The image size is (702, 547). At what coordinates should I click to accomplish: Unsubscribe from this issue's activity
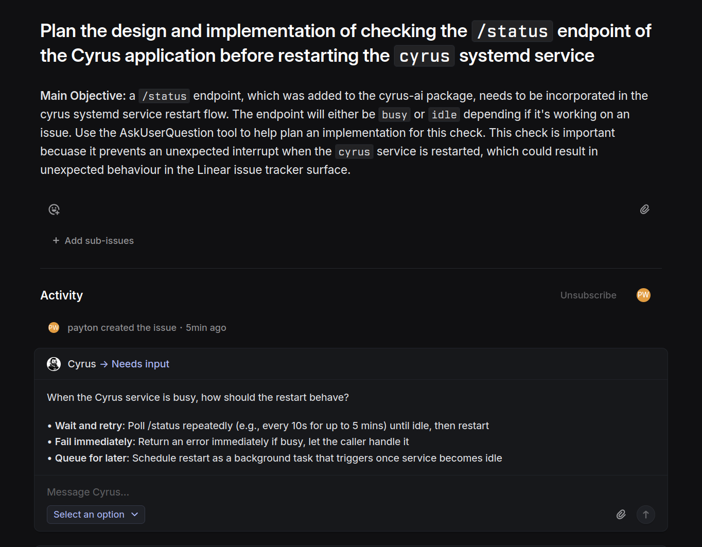coord(588,295)
